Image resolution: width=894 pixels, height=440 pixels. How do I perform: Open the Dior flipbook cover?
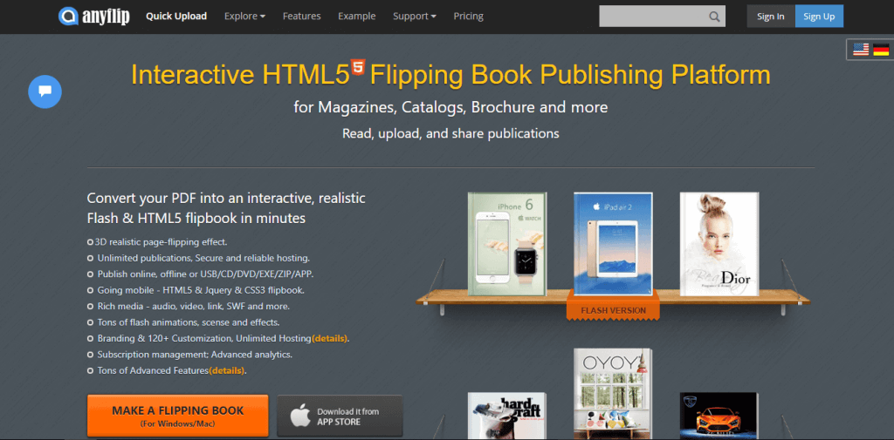tap(719, 244)
